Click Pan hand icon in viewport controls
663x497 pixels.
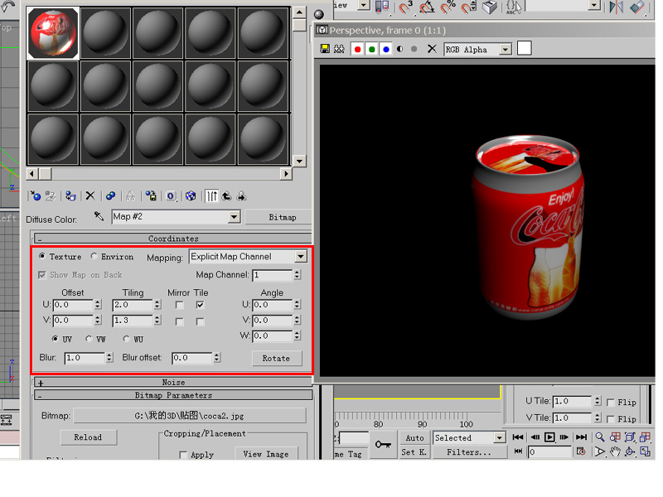(615, 451)
